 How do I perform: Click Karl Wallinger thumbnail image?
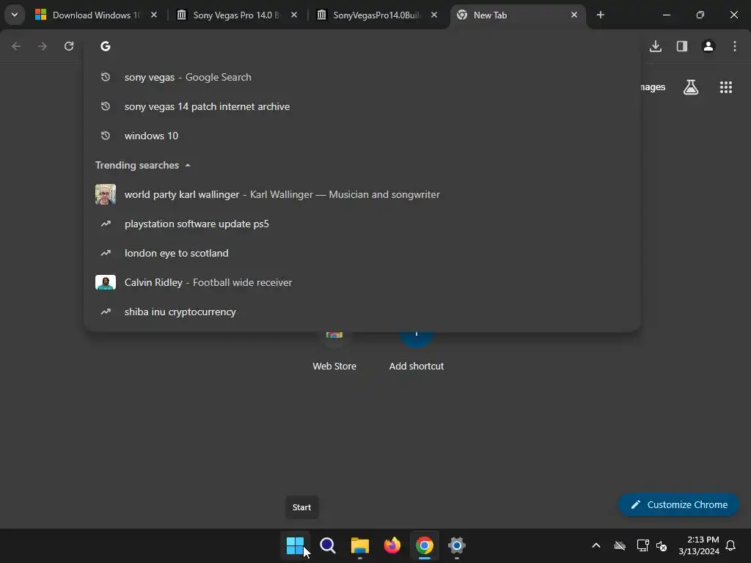tap(106, 194)
